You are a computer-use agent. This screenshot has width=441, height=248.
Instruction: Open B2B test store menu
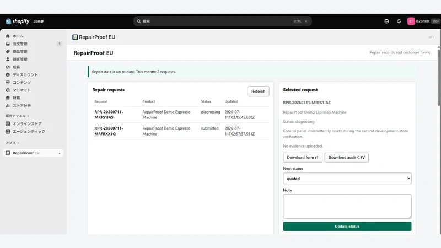click(x=423, y=21)
